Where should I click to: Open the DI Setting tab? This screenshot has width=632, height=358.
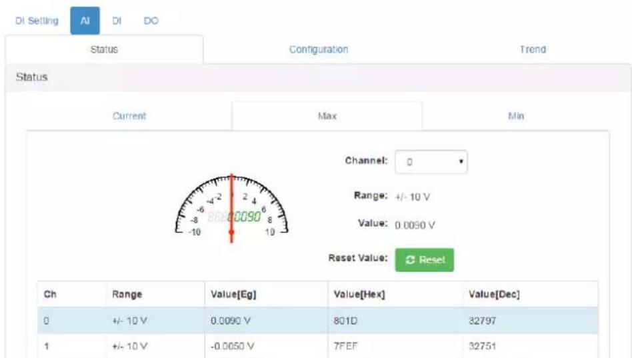(x=37, y=21)
